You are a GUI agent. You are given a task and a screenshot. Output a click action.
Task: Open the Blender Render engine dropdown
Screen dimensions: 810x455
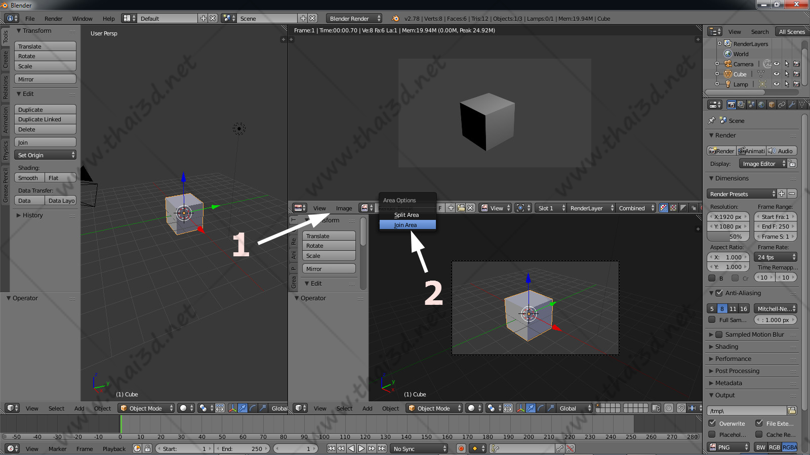[x=354, y=19]
